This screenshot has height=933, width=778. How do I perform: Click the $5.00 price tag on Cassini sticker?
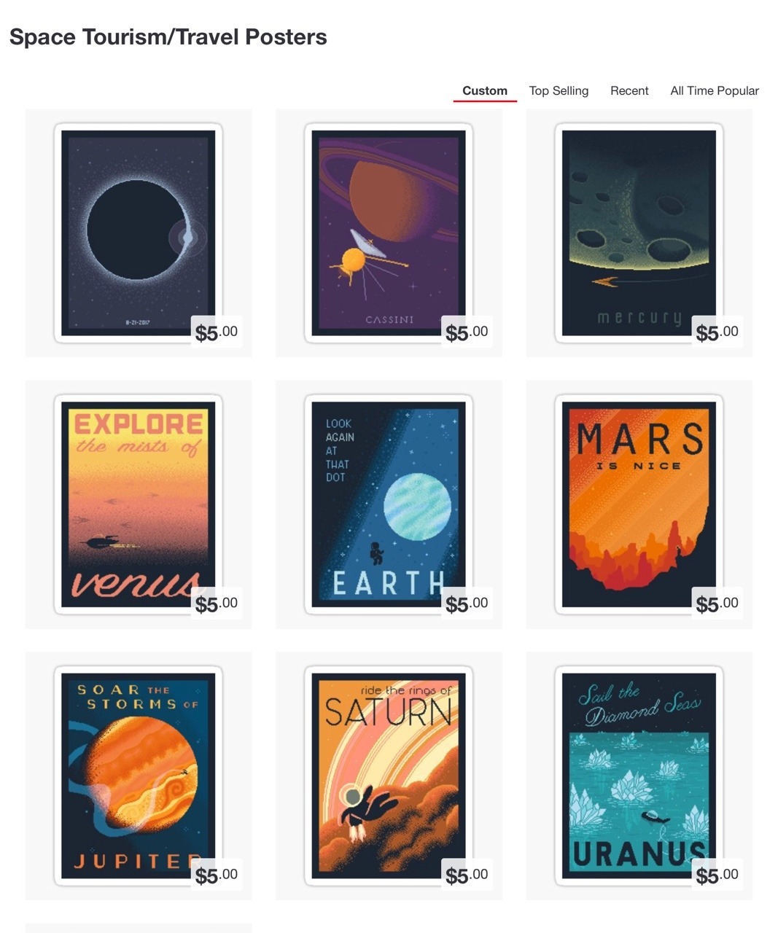coord(467,332)
